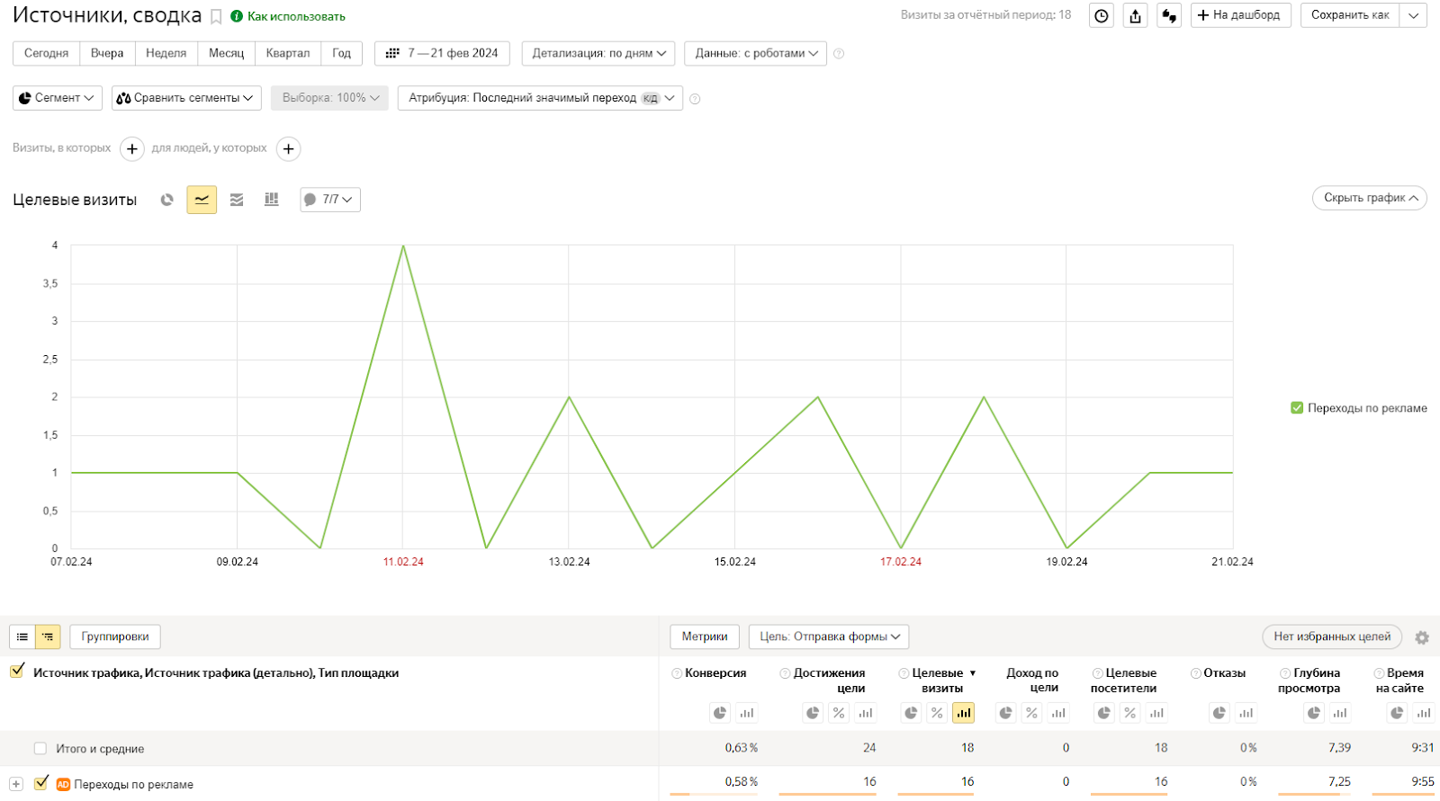Switch to the line chart view
Viewport: 1440px width, 801px height.
202,200
